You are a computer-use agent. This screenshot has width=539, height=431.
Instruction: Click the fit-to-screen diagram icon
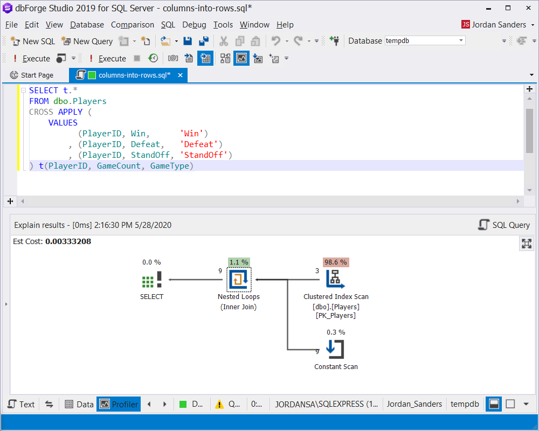(x=526, y=244)
